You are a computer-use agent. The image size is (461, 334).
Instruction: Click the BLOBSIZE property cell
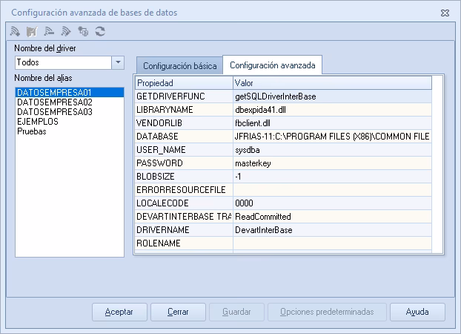coord(184,177)
